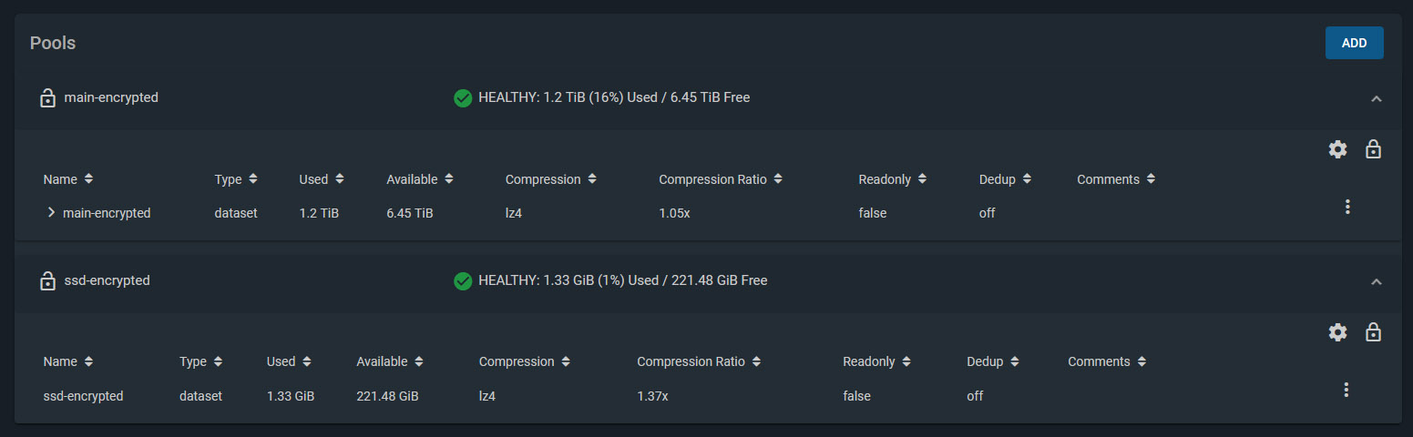Image resolution: width=1413 pixels, height=437 pixels.
Task: Collapse the main-encrypted pool panel
Action: [1377, 98]
